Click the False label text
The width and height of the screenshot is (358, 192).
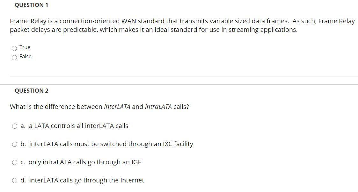pyautogui.click(x=26, y=57)
